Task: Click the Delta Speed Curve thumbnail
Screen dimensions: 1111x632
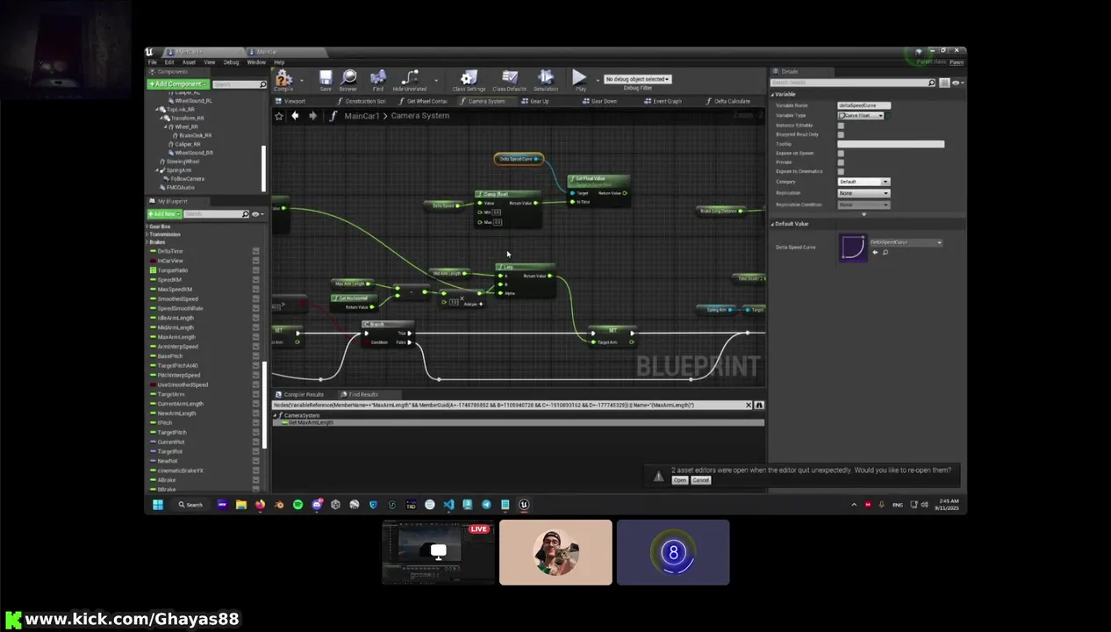Action: pyautogui.click(x=852, y=248)
